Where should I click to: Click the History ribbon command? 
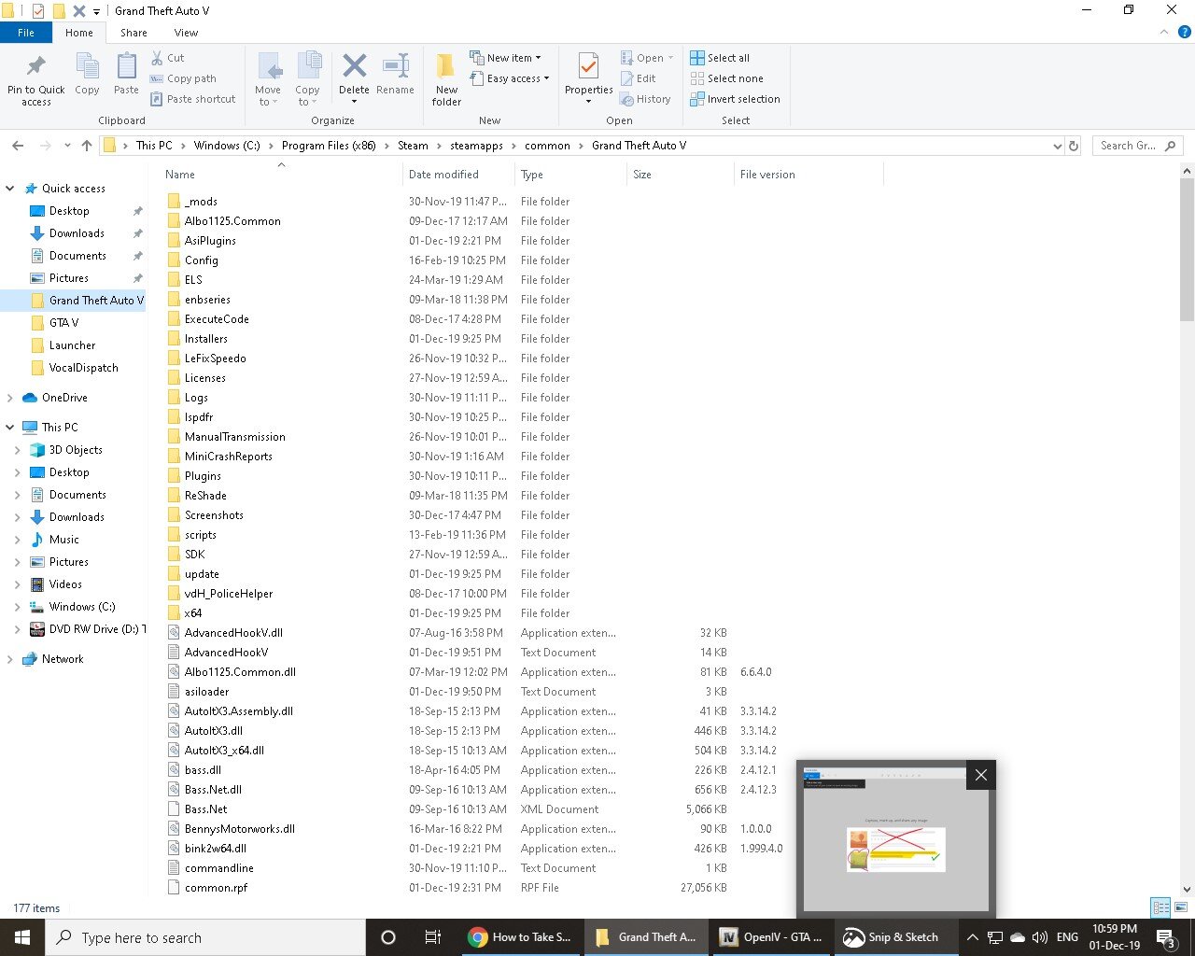click(645, 99)
